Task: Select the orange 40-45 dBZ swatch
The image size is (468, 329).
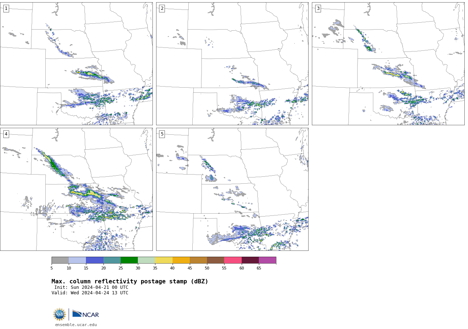Action: 181,260
